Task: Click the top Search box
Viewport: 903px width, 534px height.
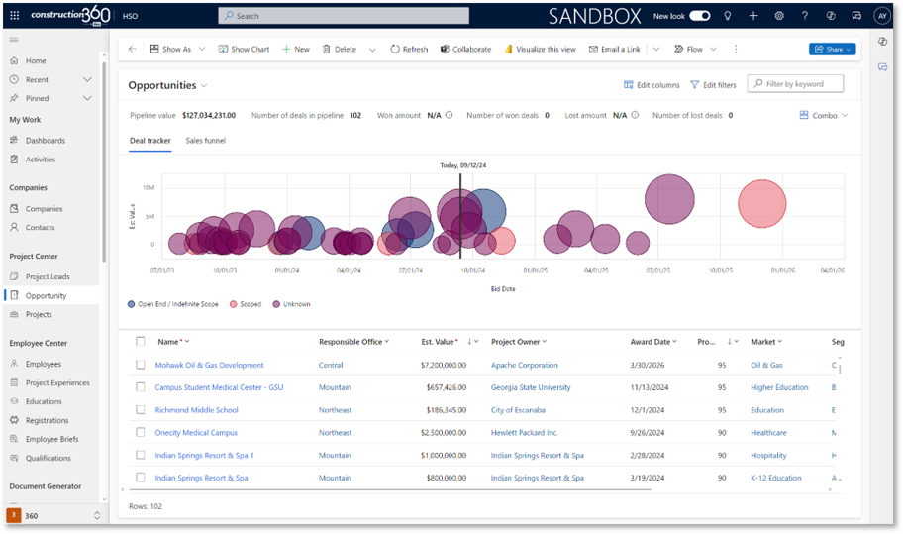Action: tap(344, 16)
